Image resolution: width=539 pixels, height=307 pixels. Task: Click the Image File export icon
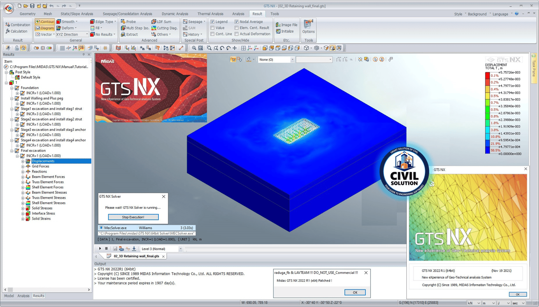tap(278, 25)
